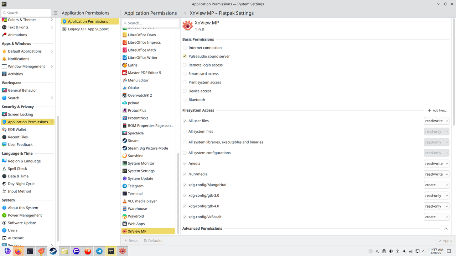456x256 pixels.
Task: Click Add New filesystem access
Action: click(437, 111)
